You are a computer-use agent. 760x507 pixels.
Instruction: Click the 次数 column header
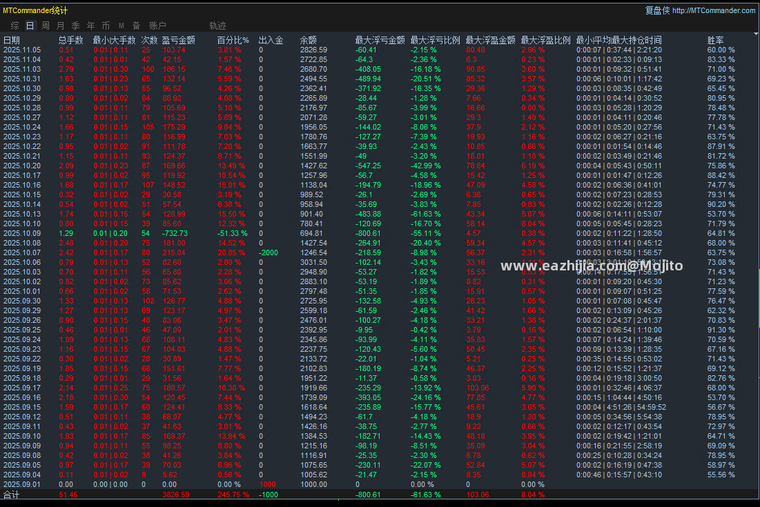coord(149,40)
